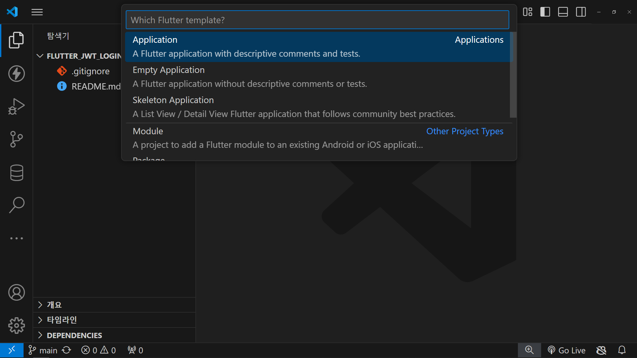Show additional views ellipsis in activity bar
Image resolution: width=637 pixels, height=358 pixels.
click(x=16, y=238)
